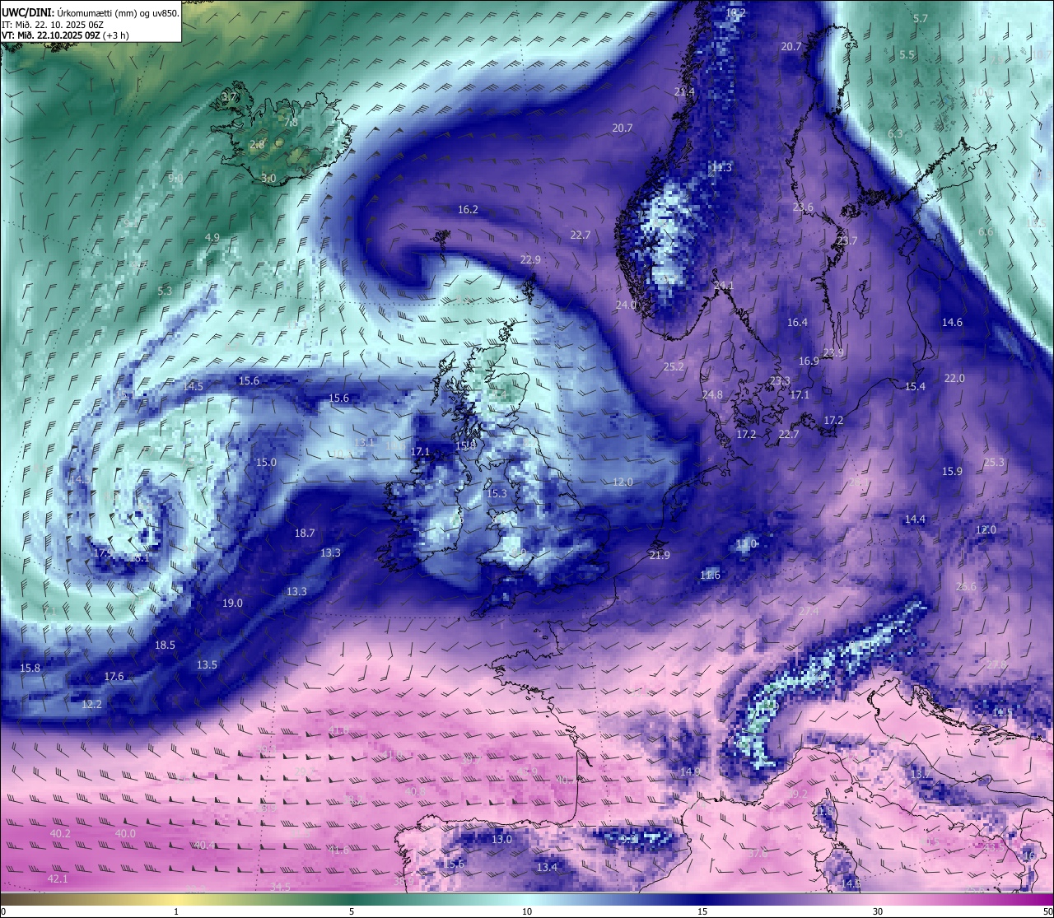Select the IT: Mið. 22. 10. 2025 06Z line
This screenshot has width=1054, height=918.
[x=53, y=25]
